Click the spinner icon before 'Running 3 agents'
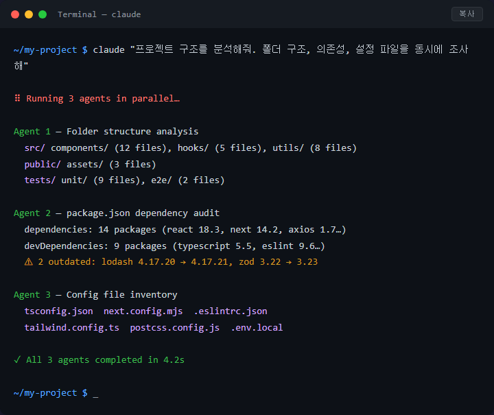The width and height of the screenshot is (494, 415). pos(17,98)
